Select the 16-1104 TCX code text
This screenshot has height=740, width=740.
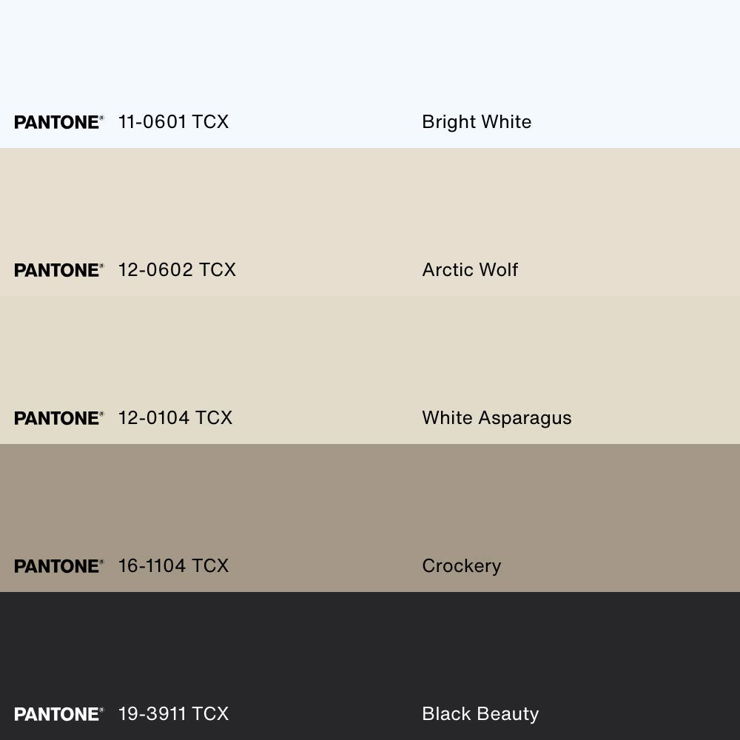(x=173, y=566)
